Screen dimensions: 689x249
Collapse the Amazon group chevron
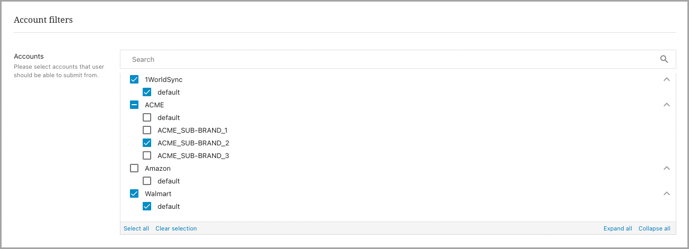coord(667,168)
